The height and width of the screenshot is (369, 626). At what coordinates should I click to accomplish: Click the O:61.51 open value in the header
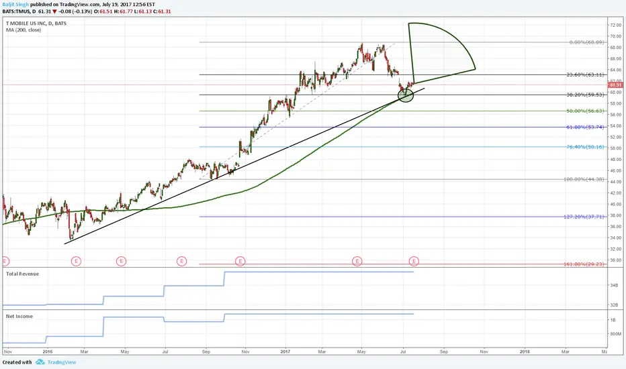pos(103,11)
